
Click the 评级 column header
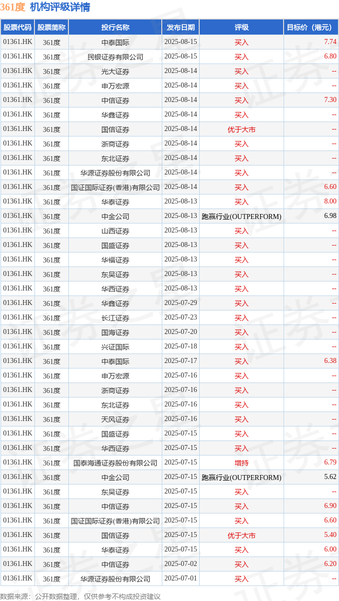[242, 27]
